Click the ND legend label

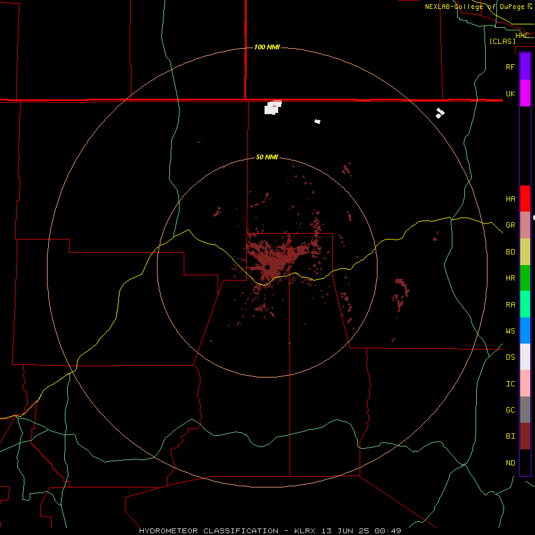(x=510, y=463)
